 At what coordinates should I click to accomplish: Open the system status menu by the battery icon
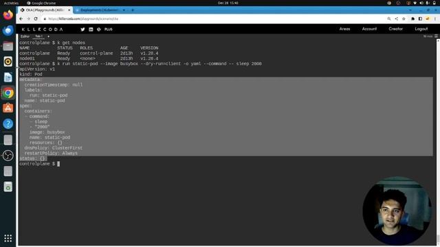pos(434,3)
